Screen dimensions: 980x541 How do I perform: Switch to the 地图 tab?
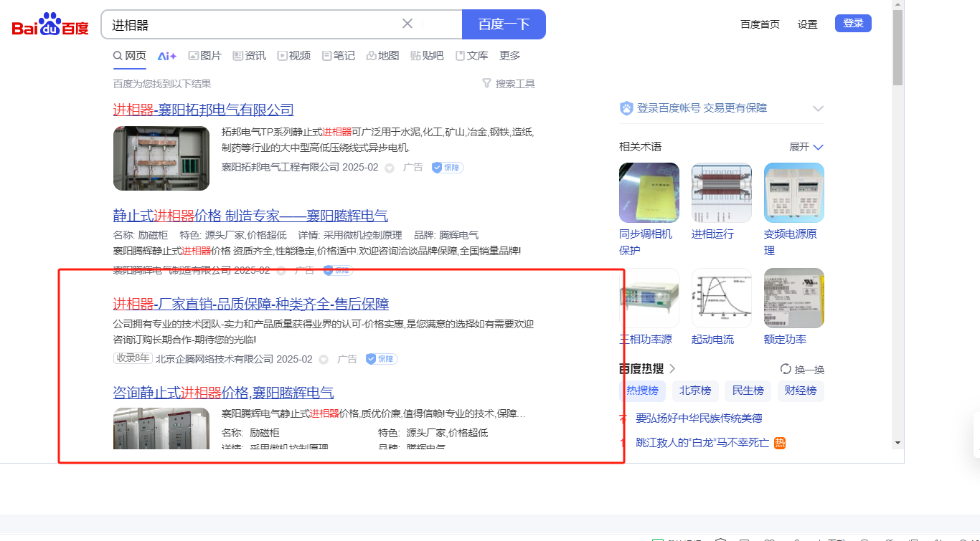(382, 56)
